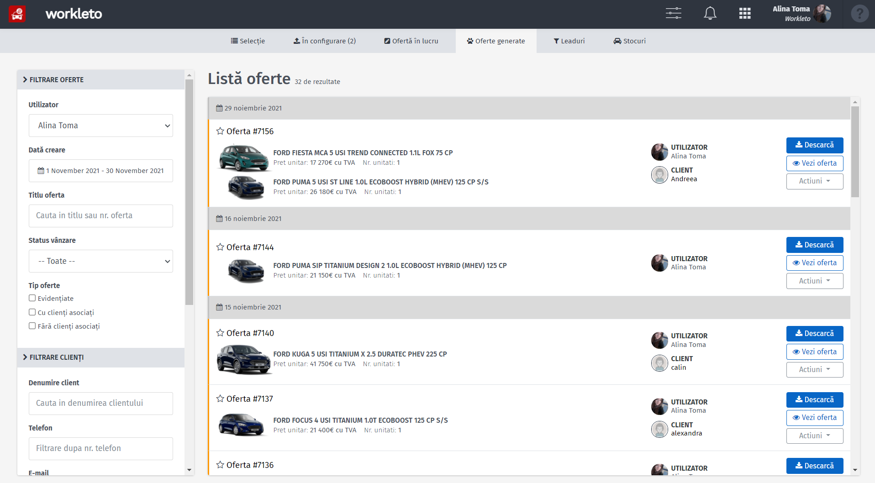Click the Ford Kuga car thumbnail
This screenshot has width=875, height=483.
point(244,359)
